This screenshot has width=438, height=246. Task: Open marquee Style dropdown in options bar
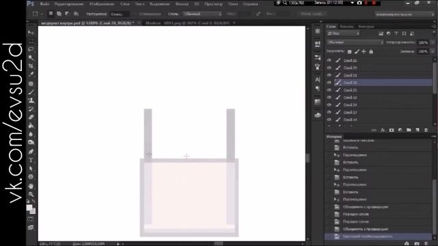point(203,14)
